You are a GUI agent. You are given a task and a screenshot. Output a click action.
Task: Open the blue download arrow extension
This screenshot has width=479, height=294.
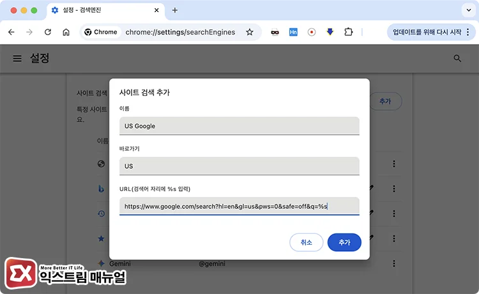pyautogui.click(x=330, y=32)
